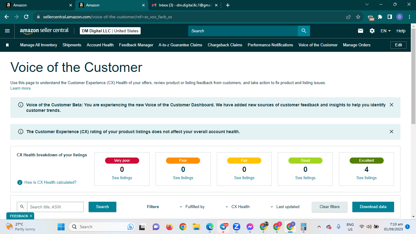Click the top Search box in the header
This screenshot has width=416, height=234.
243,31
